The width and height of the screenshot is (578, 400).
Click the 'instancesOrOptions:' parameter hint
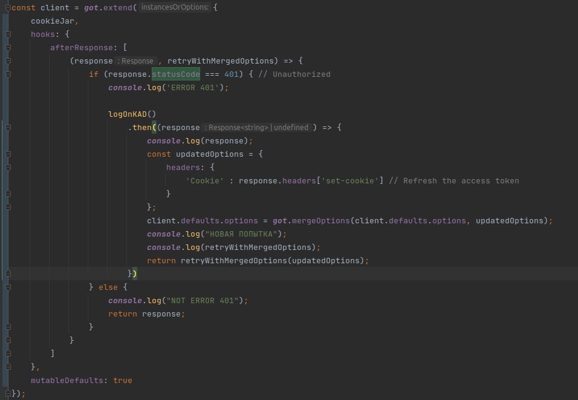click(175, 7)
